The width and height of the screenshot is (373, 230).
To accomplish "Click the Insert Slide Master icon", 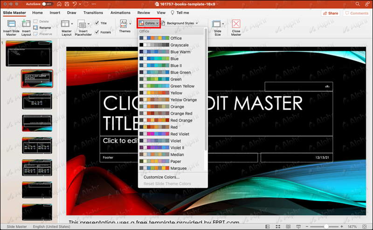I will (10, 24).
